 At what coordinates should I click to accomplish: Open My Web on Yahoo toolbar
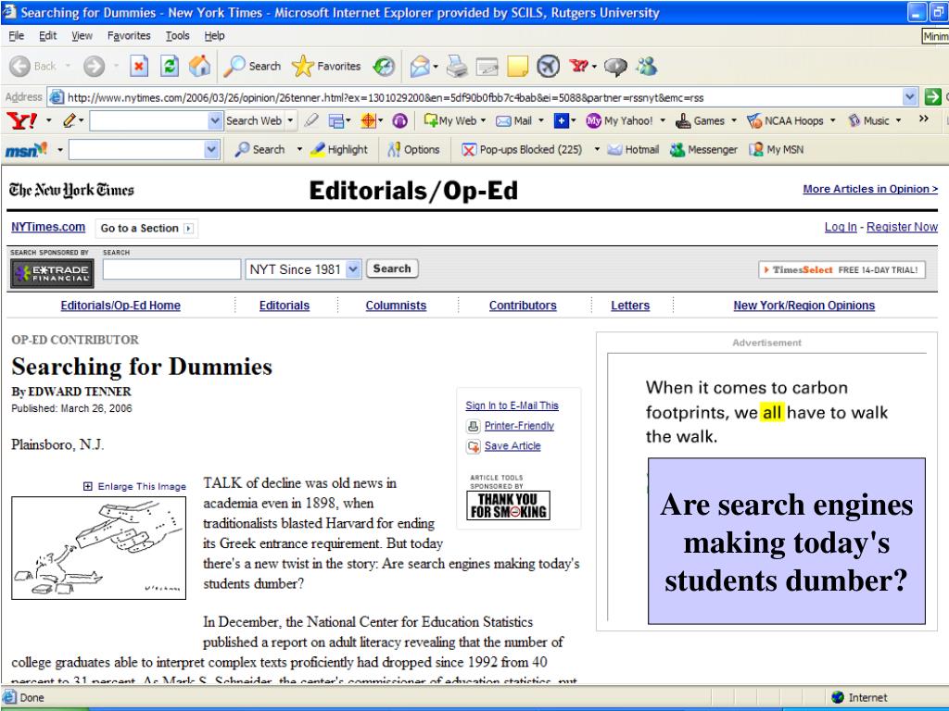[449, 121]
